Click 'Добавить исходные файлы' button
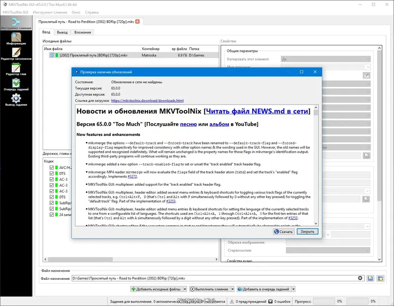The image size is (394, 306). point(156,289)
